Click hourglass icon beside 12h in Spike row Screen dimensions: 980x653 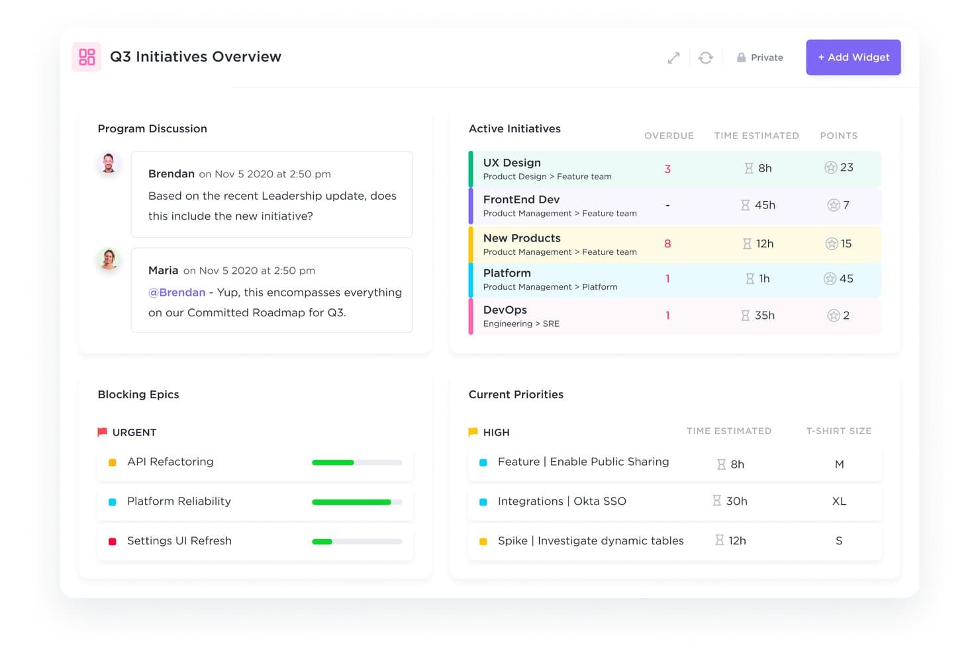(x=720, y=541)
